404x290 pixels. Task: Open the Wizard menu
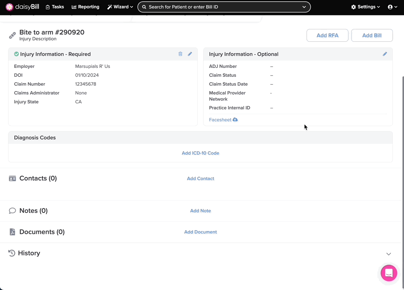coord(120,7)
